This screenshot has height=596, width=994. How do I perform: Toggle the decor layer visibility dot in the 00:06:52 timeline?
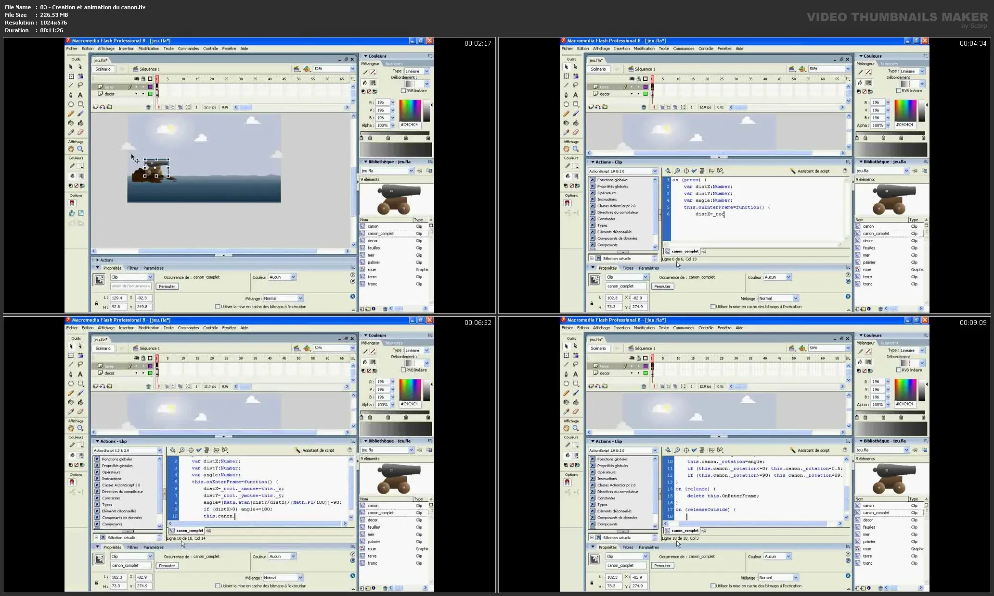(x=136, y=373)
